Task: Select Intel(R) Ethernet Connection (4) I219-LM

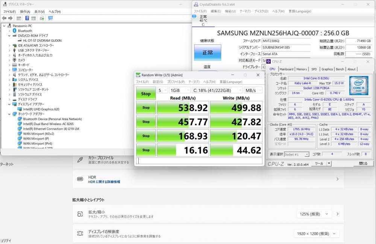Action: (51, 129)
